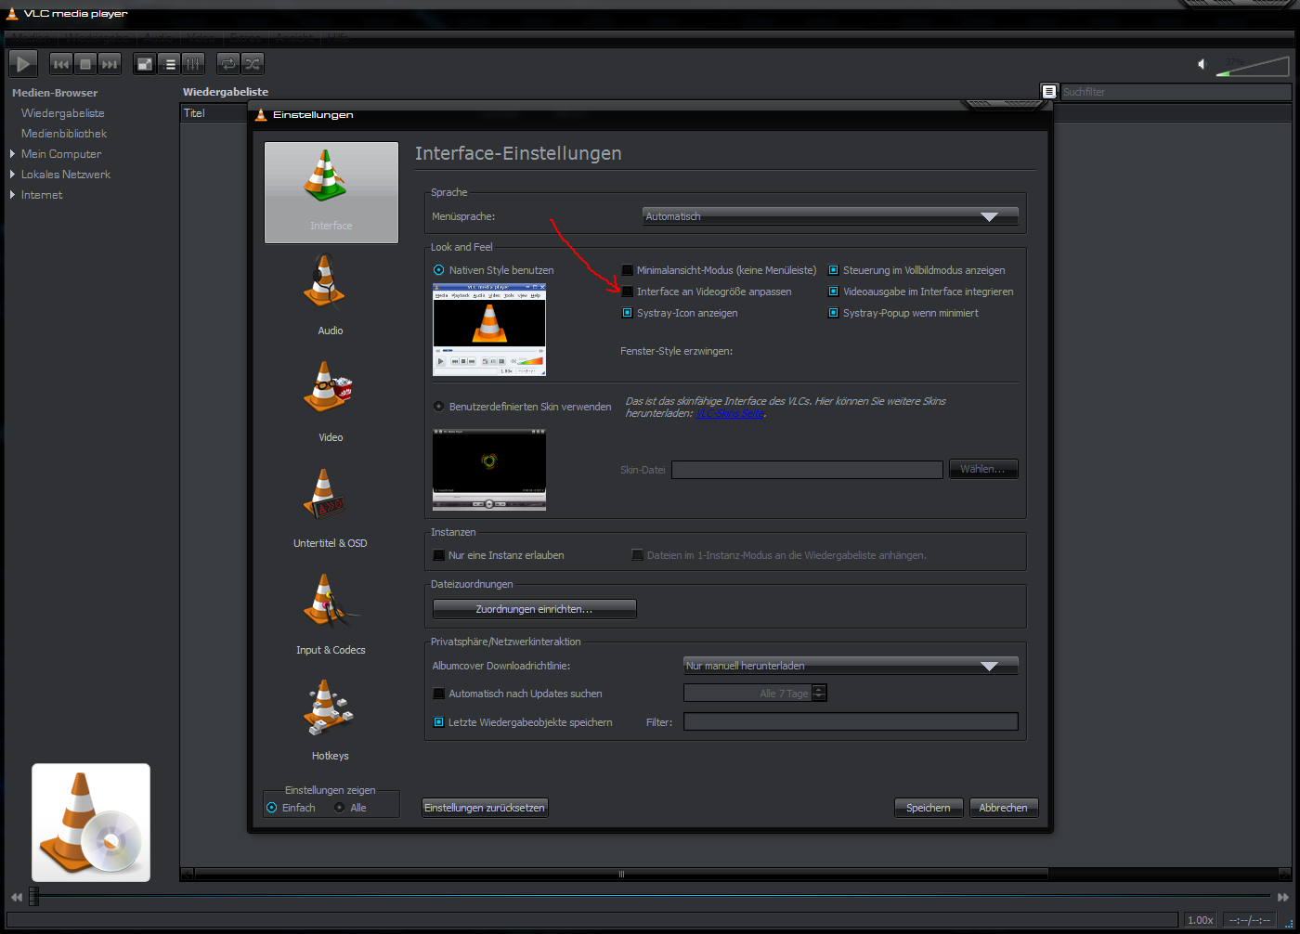Select Wiedergabeliste in Medien-Browser

click(x=63, y=113)
